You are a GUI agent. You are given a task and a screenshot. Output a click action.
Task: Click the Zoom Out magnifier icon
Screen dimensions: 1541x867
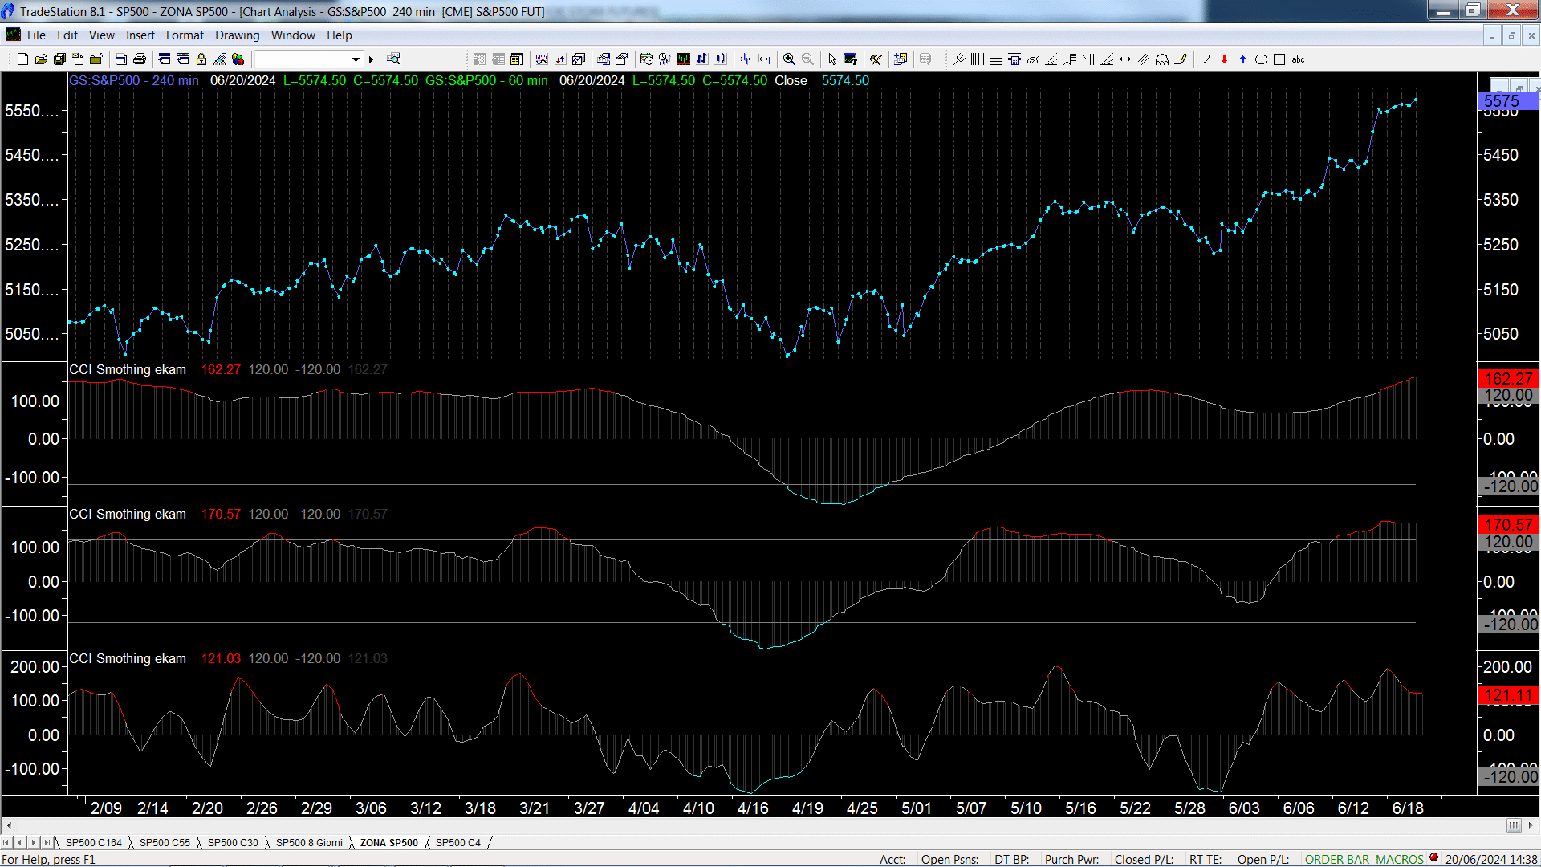click(807, 59)
